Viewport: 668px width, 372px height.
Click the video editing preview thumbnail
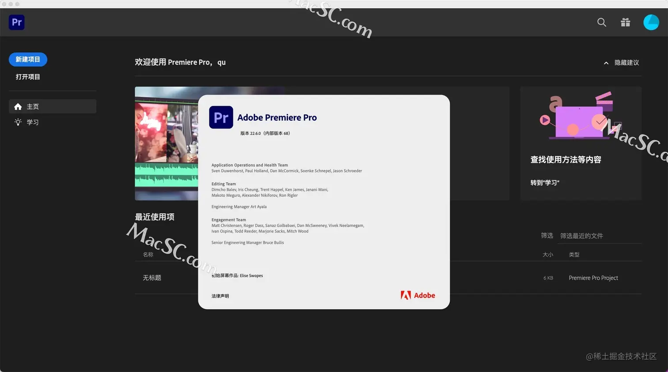coord(166,143)
